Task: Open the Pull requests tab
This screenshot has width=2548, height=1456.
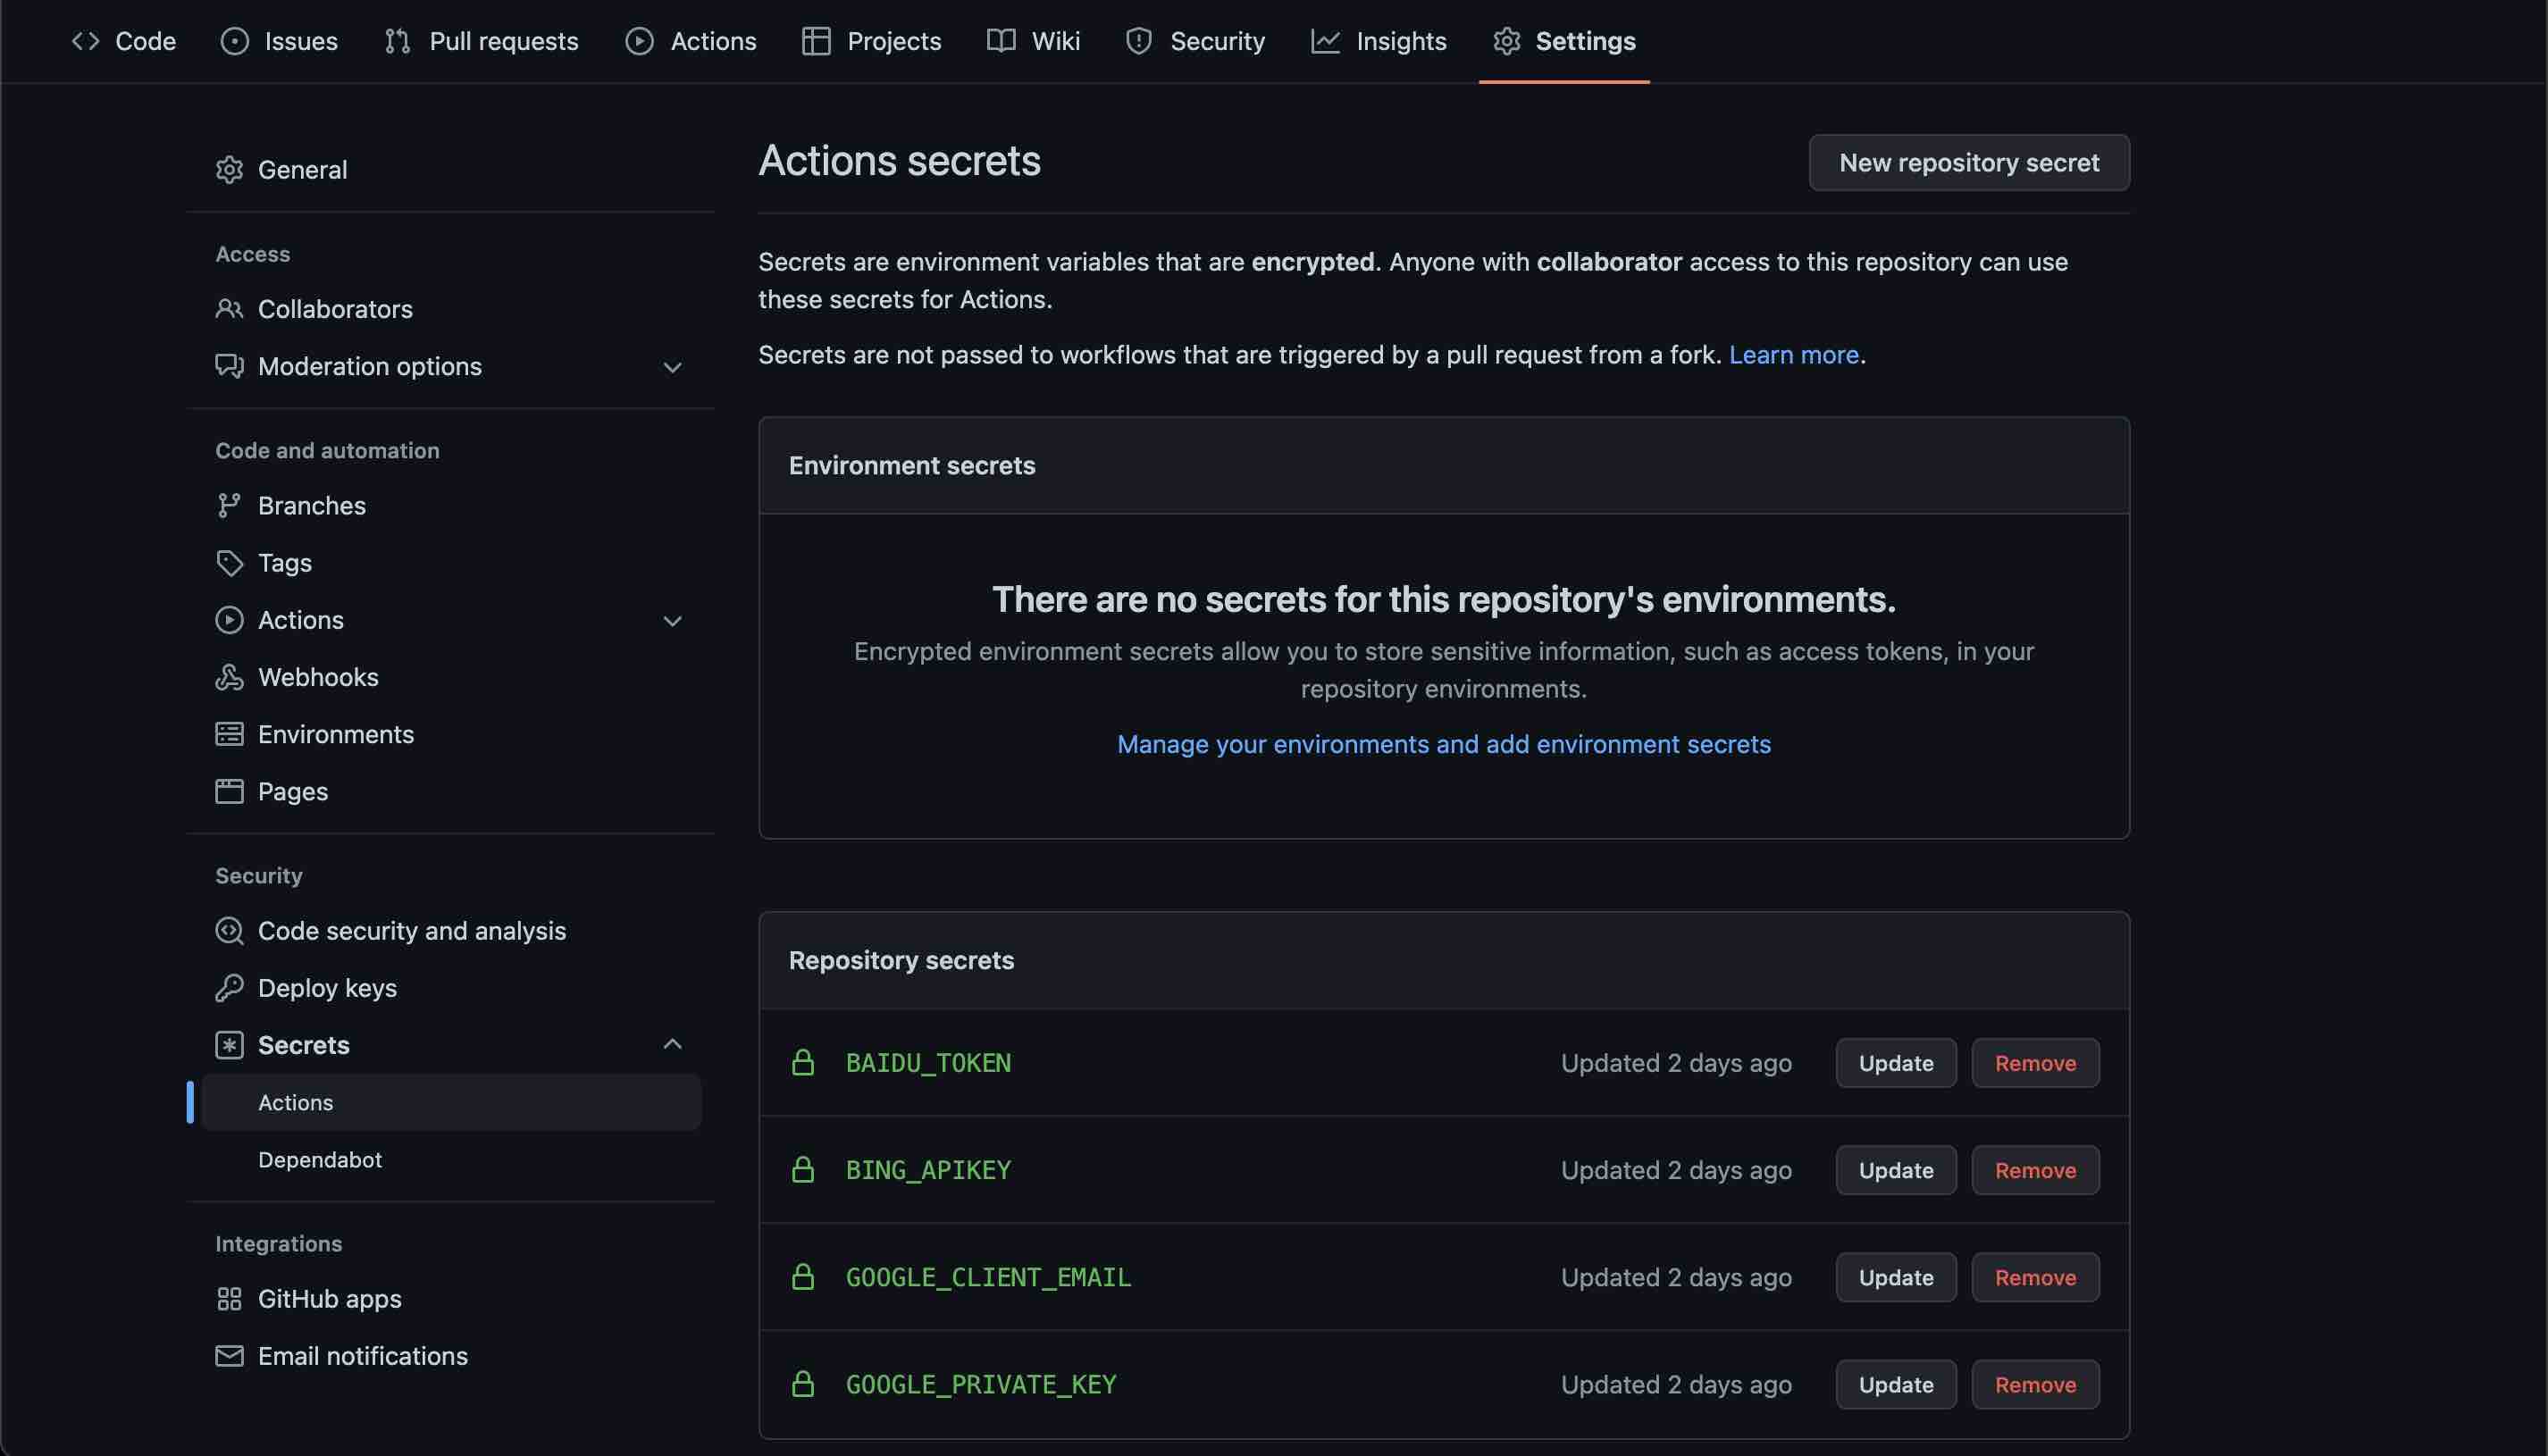Action: coord(481,41)
